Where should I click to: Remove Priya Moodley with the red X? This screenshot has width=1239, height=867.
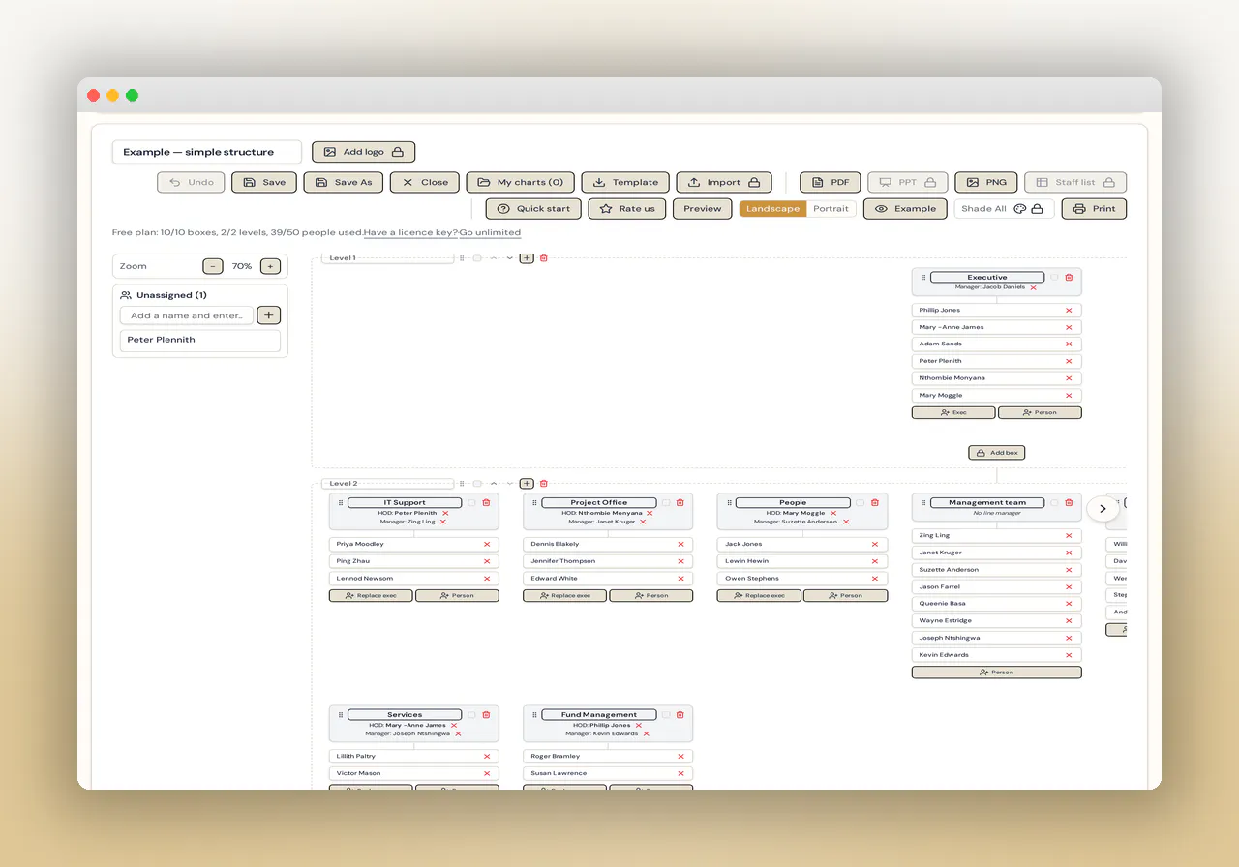pyautogui.click(x=487, y=544)
